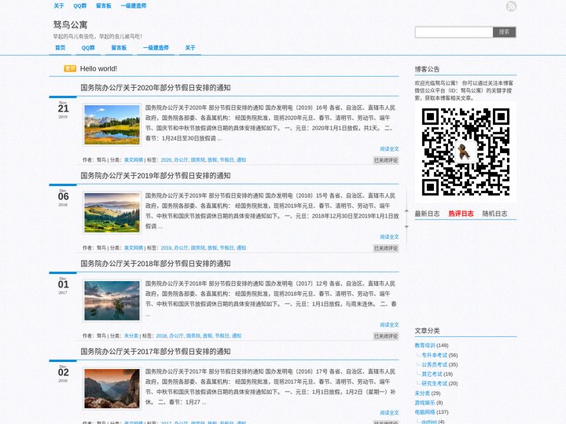The width and height of the screenshot is (566, 424).
Task: Open 专升本考试 subcategory
Action: pos(435,355)
